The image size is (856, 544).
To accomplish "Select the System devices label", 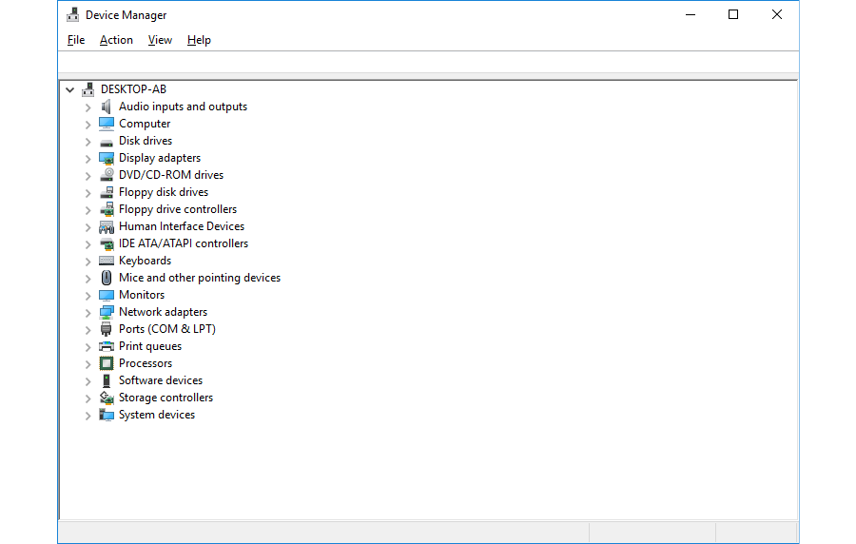I will click(157, 415).
